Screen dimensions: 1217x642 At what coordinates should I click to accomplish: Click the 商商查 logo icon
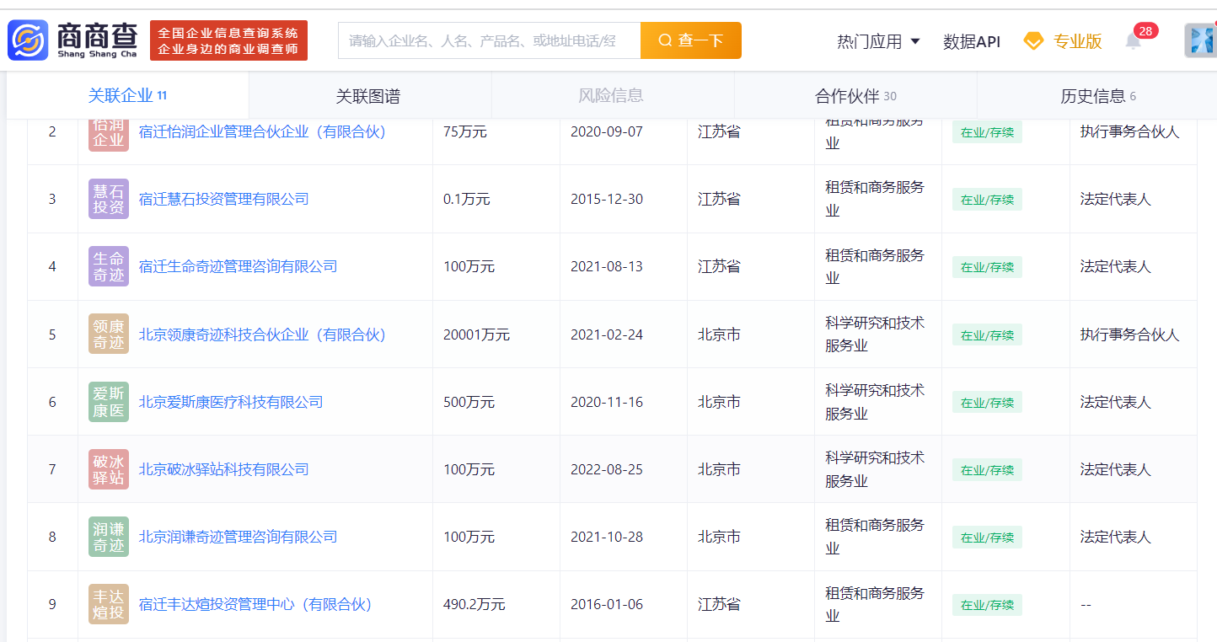(29, 40)
